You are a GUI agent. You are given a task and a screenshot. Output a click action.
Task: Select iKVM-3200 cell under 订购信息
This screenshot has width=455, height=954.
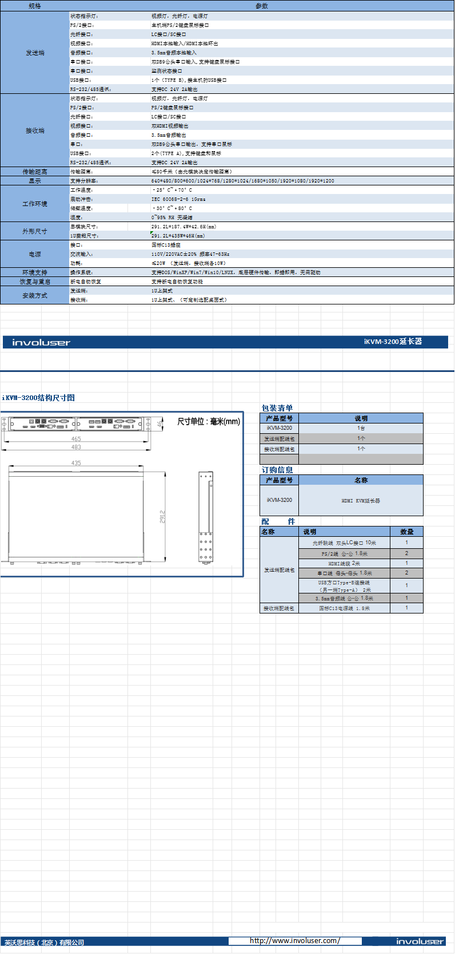[x=280, y=501]
